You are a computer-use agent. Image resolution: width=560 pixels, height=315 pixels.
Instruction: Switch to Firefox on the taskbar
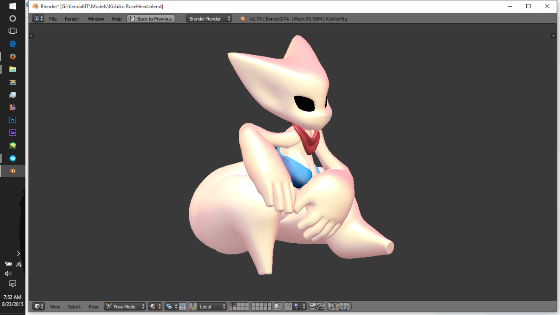[13, 56]
